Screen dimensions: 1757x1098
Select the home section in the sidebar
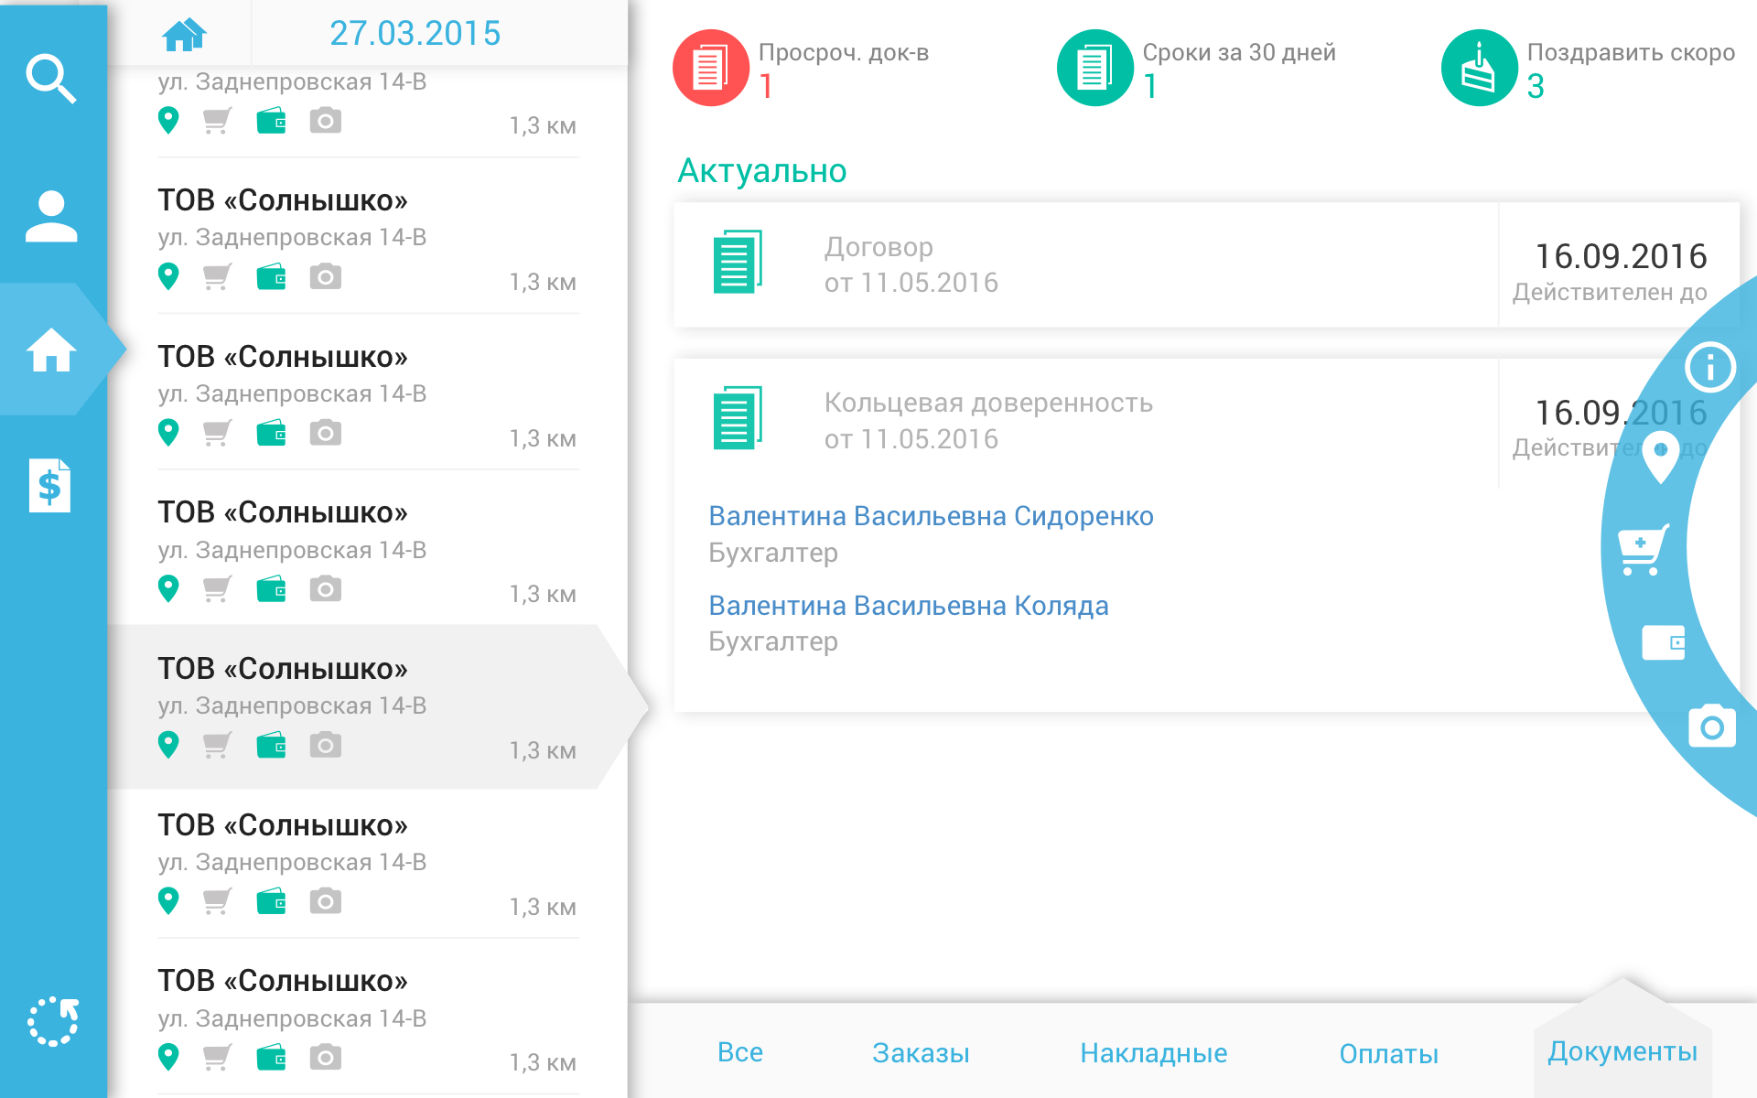tap(51, 350)
